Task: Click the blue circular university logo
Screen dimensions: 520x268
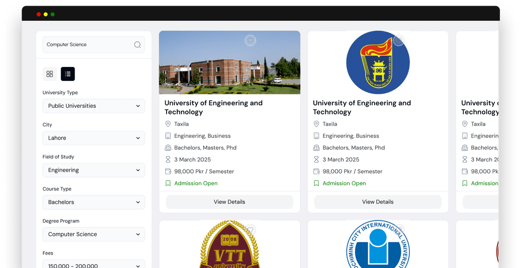Action: tap(377, 63)
